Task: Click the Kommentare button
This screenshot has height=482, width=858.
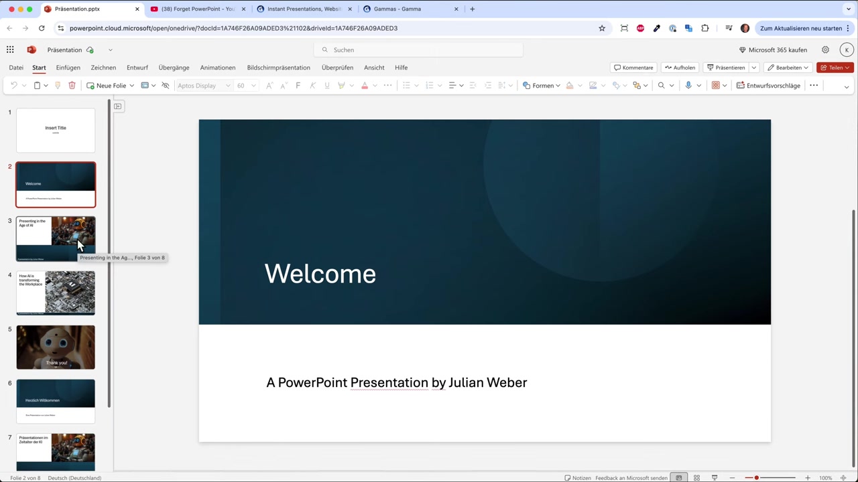Action: 633,68
